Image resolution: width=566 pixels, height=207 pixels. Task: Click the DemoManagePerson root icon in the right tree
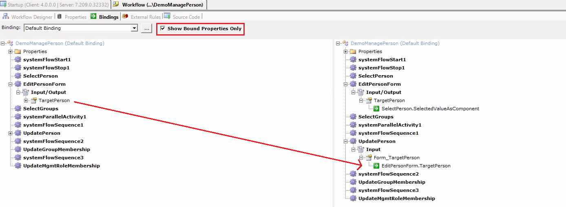point(345,43)
